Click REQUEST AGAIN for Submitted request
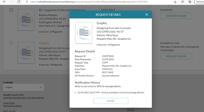 coord(176,16)
